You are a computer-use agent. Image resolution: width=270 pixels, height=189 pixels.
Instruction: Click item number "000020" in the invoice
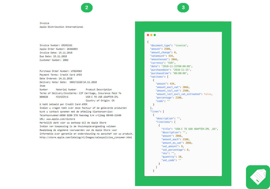(44, 97)
